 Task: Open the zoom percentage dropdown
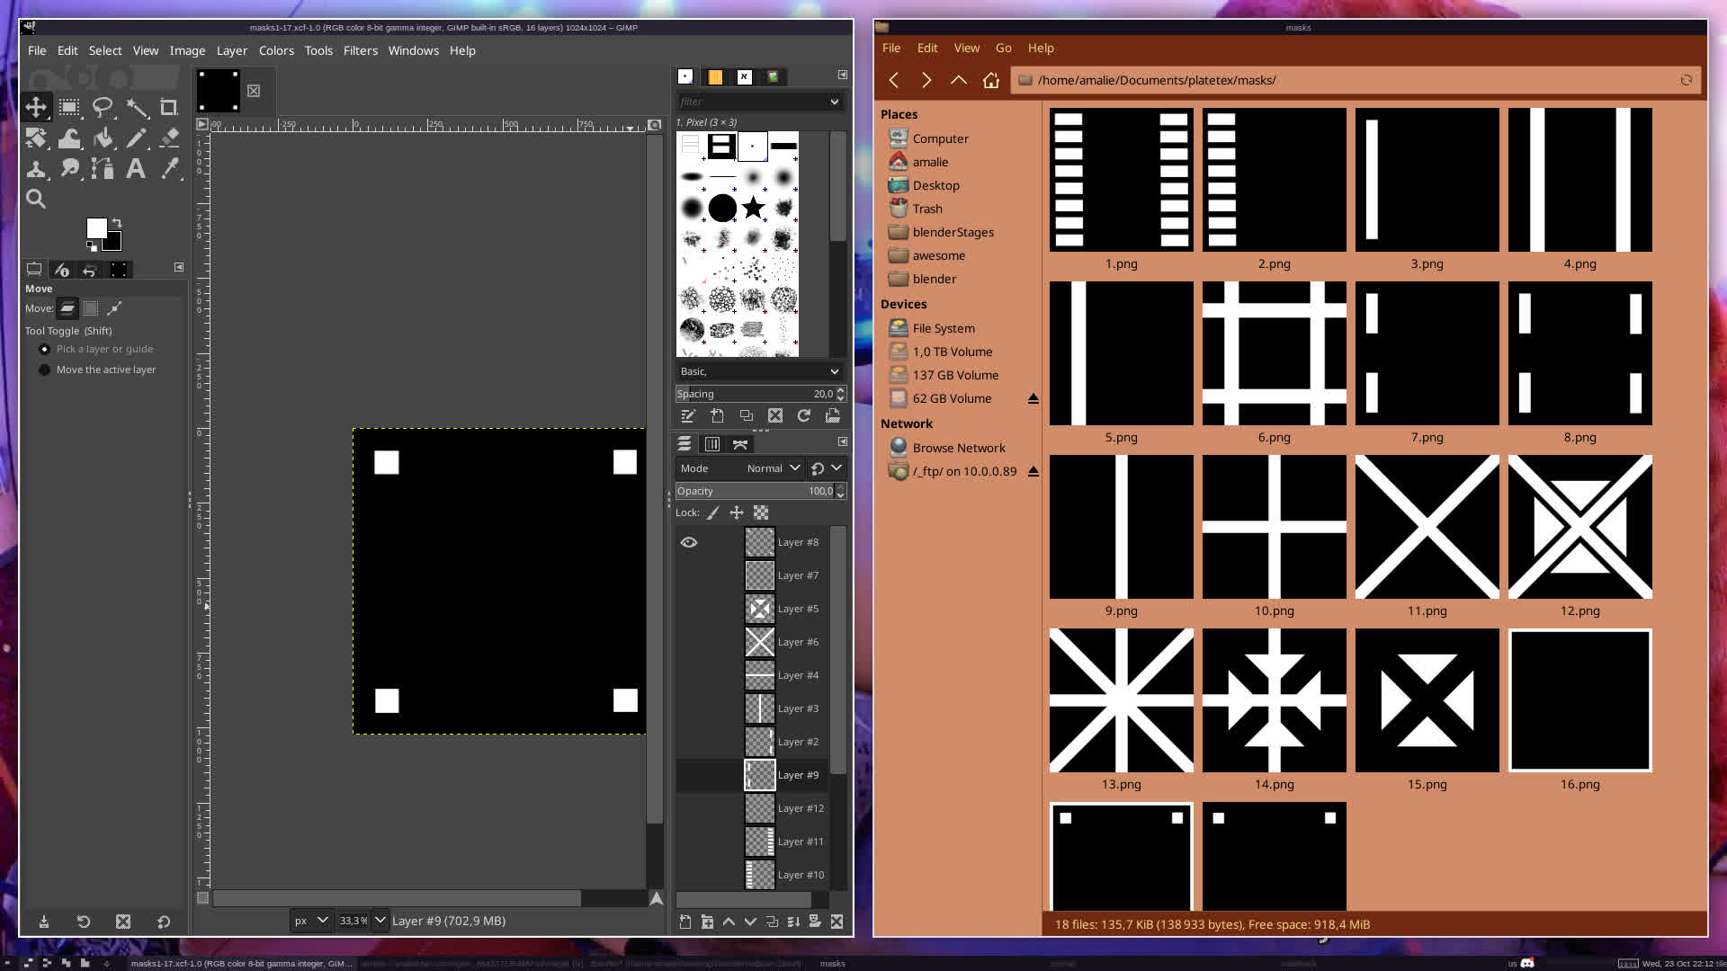pyautogui.click(x=380, y=921)
